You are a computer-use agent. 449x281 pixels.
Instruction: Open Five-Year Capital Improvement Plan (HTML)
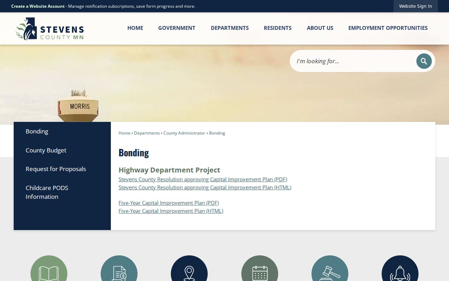171,211
